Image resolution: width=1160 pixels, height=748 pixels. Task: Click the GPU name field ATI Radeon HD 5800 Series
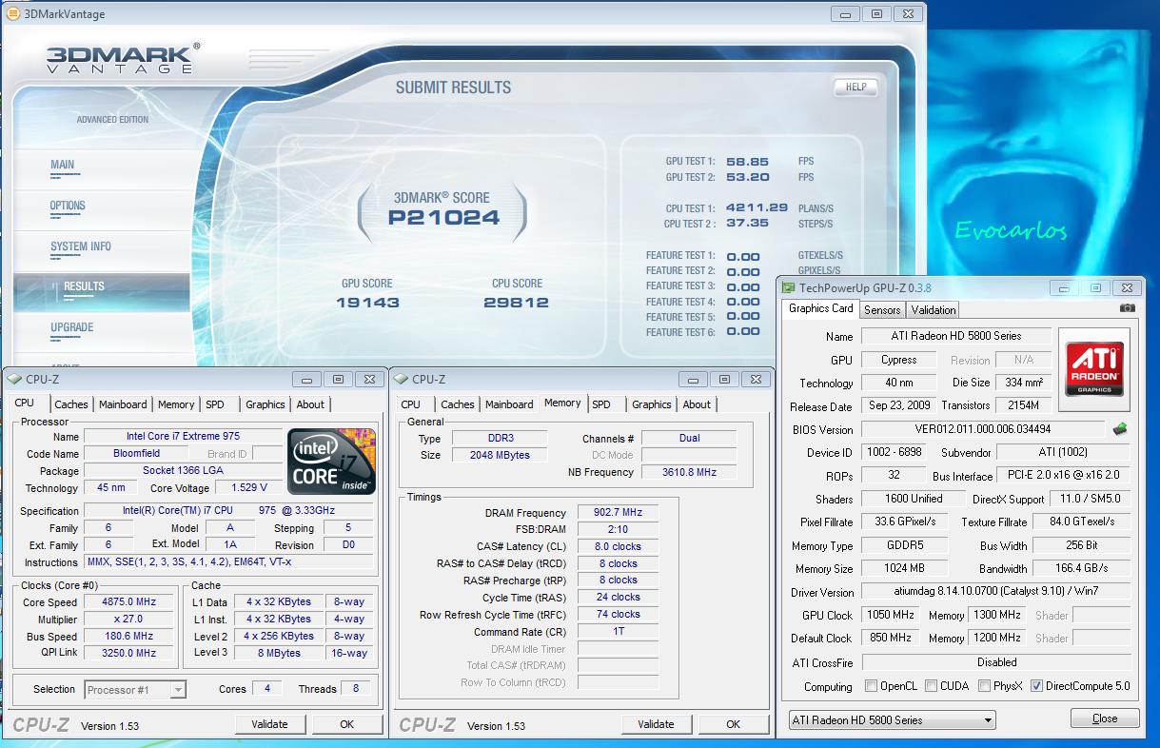pyautogui.click(x=956, y=336)
